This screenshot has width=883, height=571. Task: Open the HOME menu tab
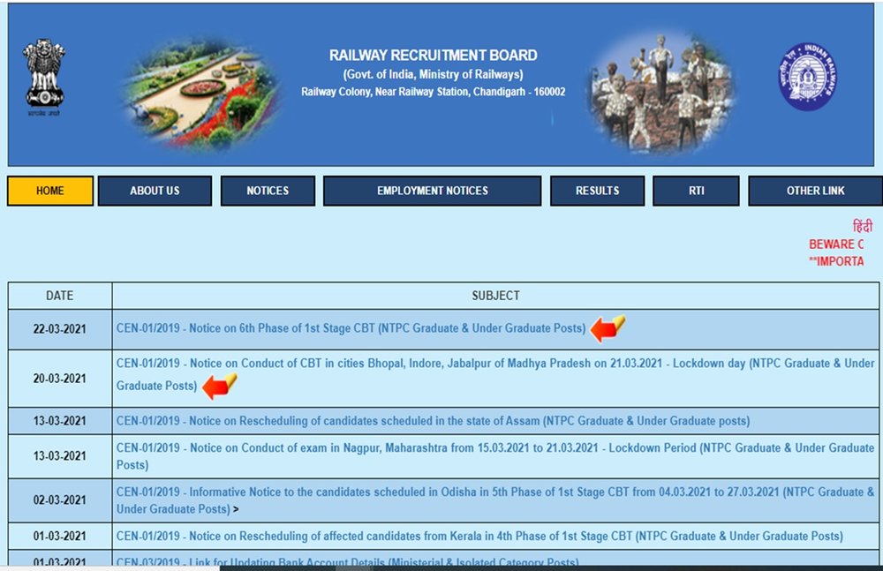point(50,191)
